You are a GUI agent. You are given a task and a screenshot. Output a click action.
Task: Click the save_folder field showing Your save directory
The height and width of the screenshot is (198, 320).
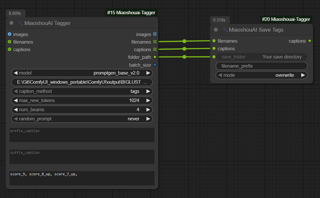(x=261, y=57)
